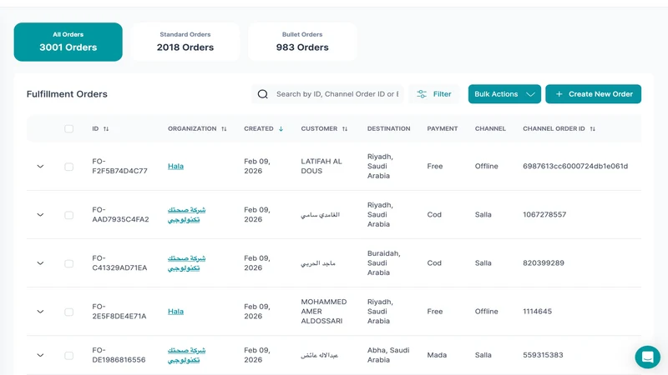Sort by Customer column arrows
Image resolution: width=668 pixels, height=375 pixels.
coord(345,129)
